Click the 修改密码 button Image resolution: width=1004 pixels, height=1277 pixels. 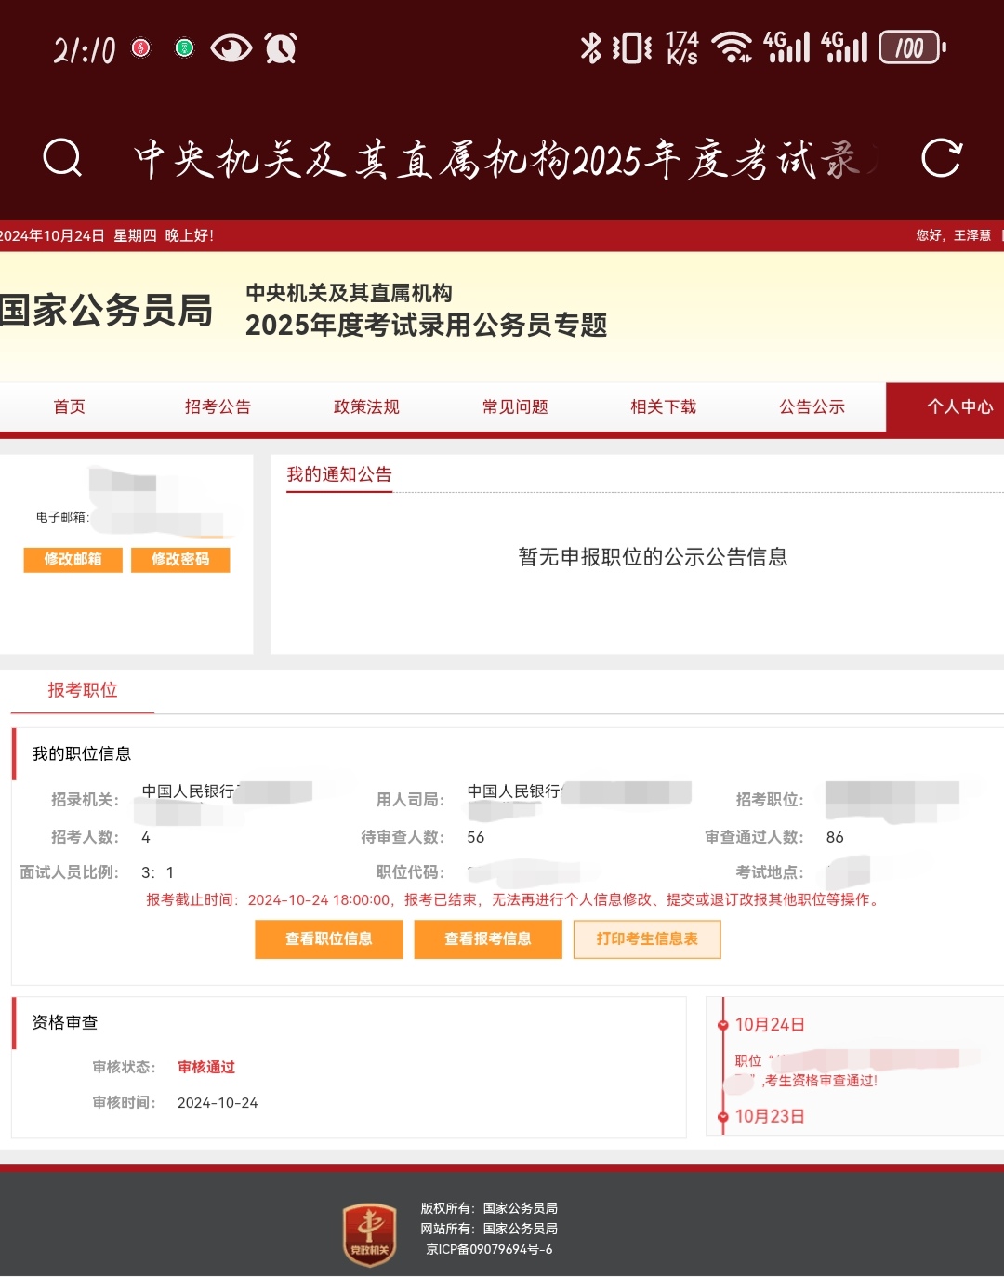[180, 559]
